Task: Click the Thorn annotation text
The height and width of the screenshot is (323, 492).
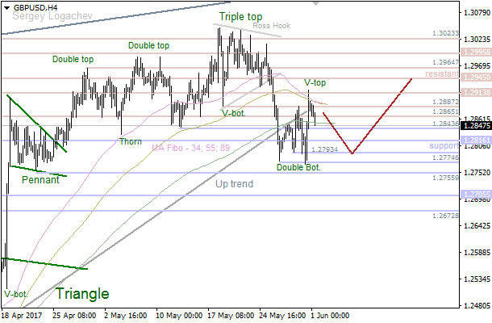Action: pos(131,141)
